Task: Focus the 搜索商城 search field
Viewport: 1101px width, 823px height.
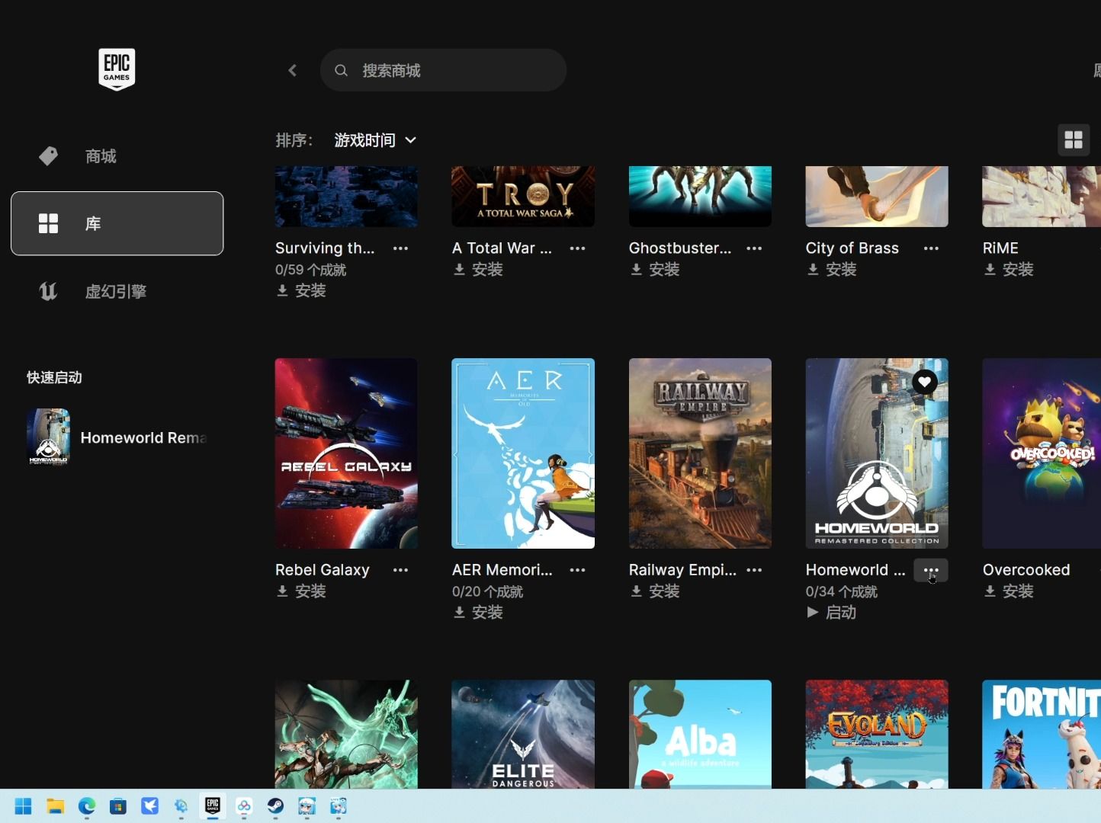Action: click(443, 70)
